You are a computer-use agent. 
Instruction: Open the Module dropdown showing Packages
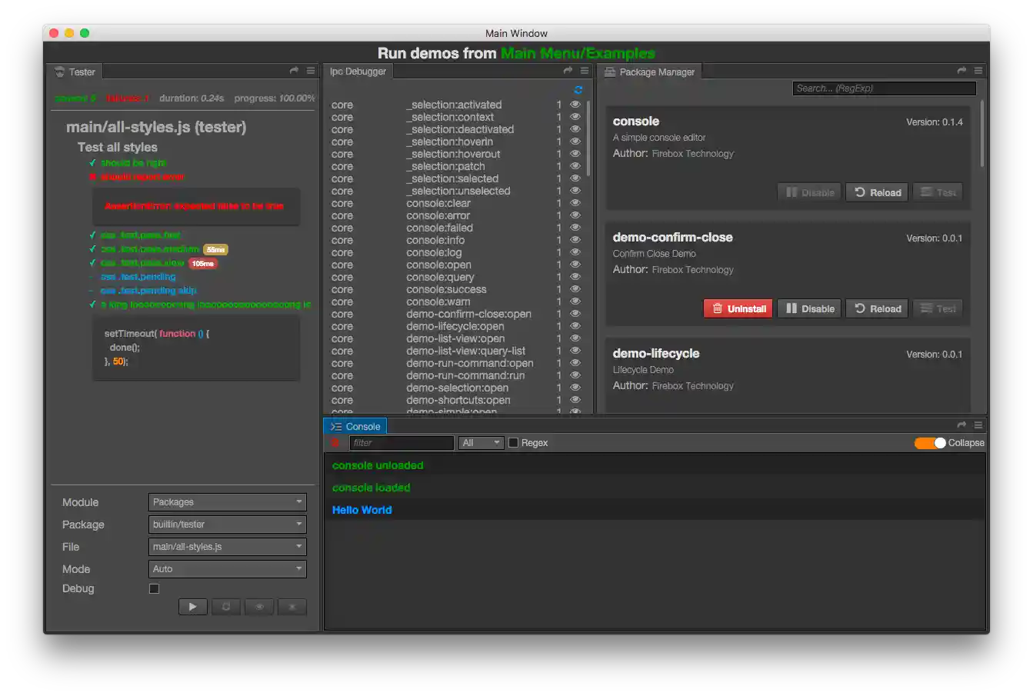pyautogui.click(x=227, y=501)
